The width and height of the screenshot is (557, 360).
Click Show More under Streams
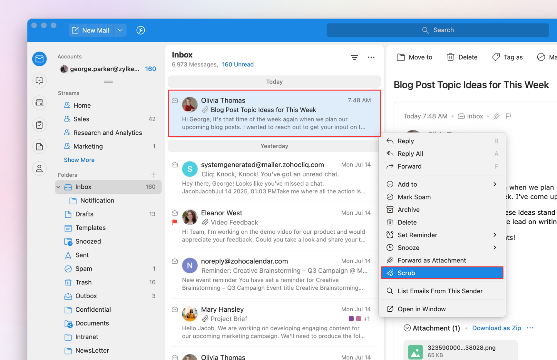tap(79, 160)
